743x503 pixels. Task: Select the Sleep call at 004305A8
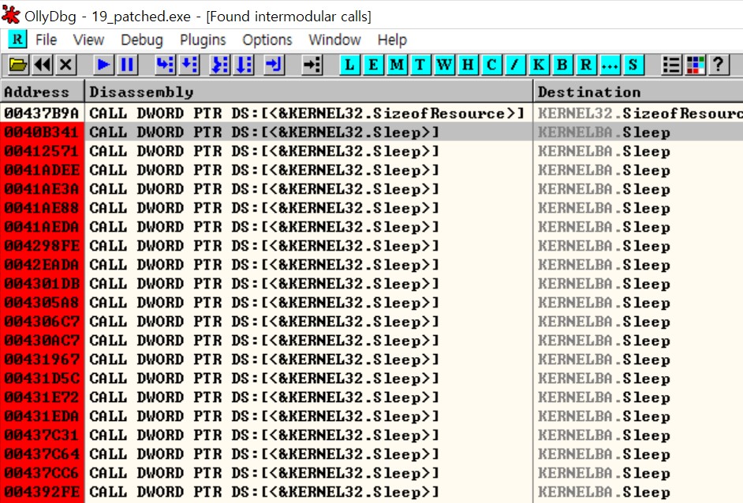[371, 303]
